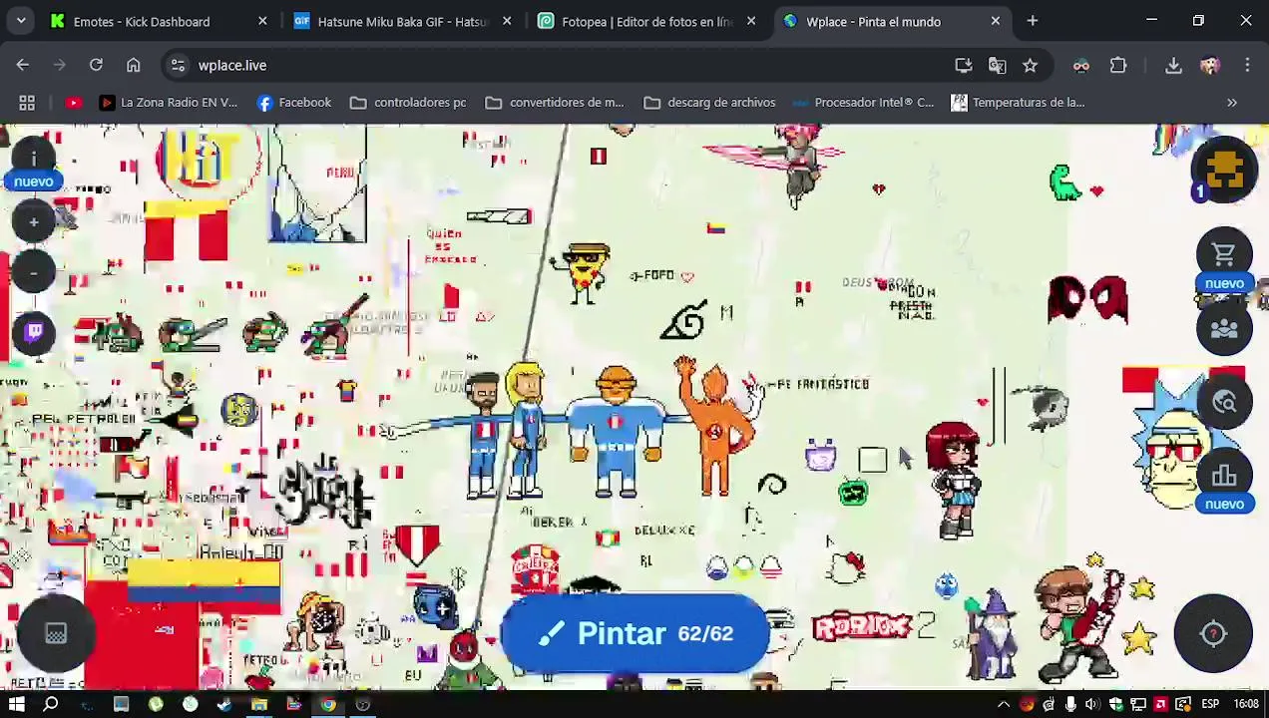Open the user profile avatar button
The width and height of the screenshot is (1269, 718).
(x=1224, y=170)
